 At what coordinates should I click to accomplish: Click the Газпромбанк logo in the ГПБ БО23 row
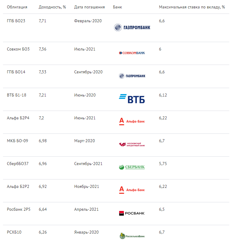click(132, 27)
